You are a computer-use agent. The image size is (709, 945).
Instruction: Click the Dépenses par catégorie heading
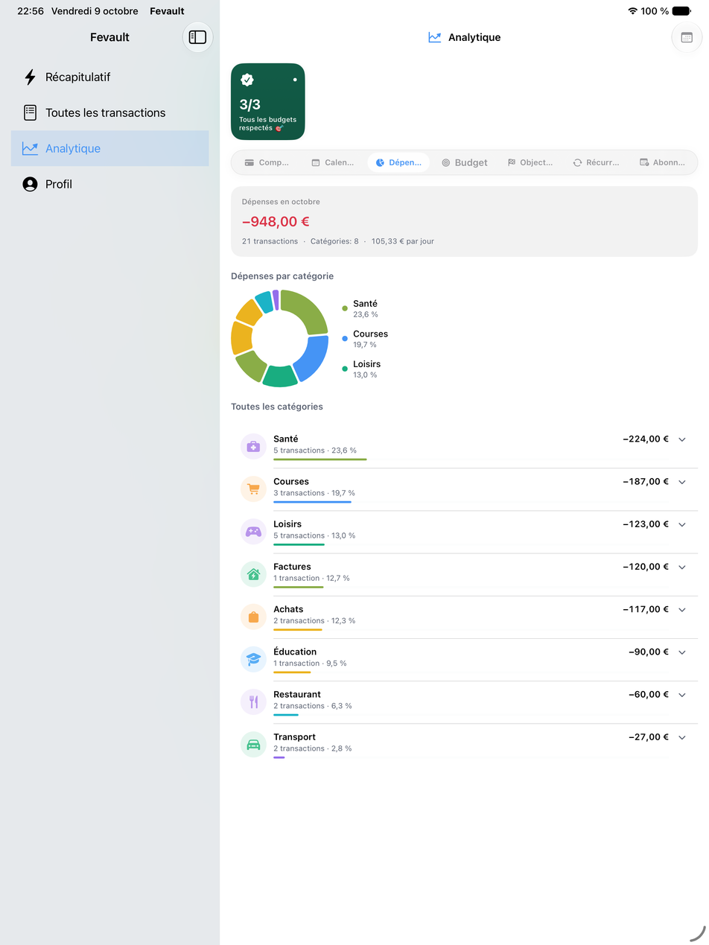pyautogui.click(x=282, y=276)
